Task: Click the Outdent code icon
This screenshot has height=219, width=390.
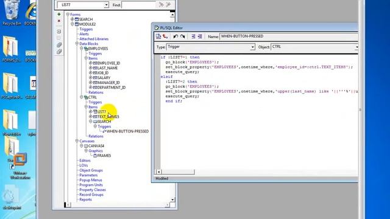Action: click(200, 36)
